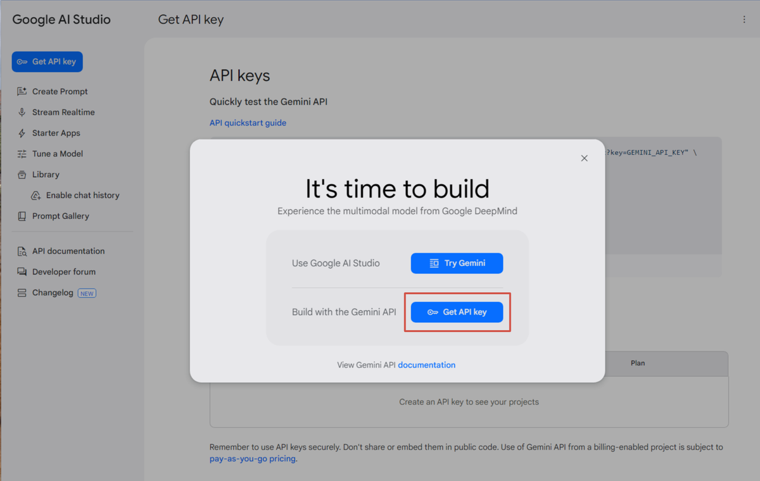Go to Tune a Model
Viewport: 760px width, 481px height.
coord(58,154)
